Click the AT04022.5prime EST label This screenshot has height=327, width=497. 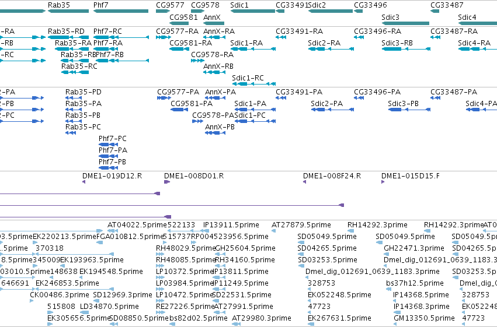(x=137, y=225)
